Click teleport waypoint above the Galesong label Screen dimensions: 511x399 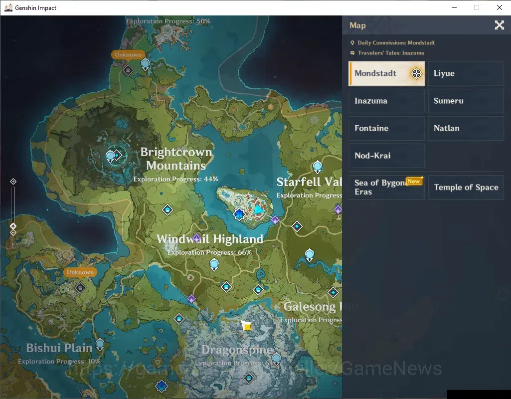click(333, 292)
